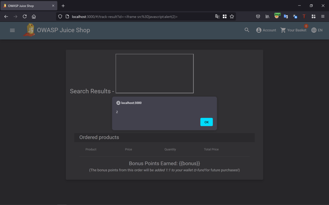This screenshot has height=205, width=329.
Task: Open the Account menu
Action: pyautogui.click(x=266, y=30)
